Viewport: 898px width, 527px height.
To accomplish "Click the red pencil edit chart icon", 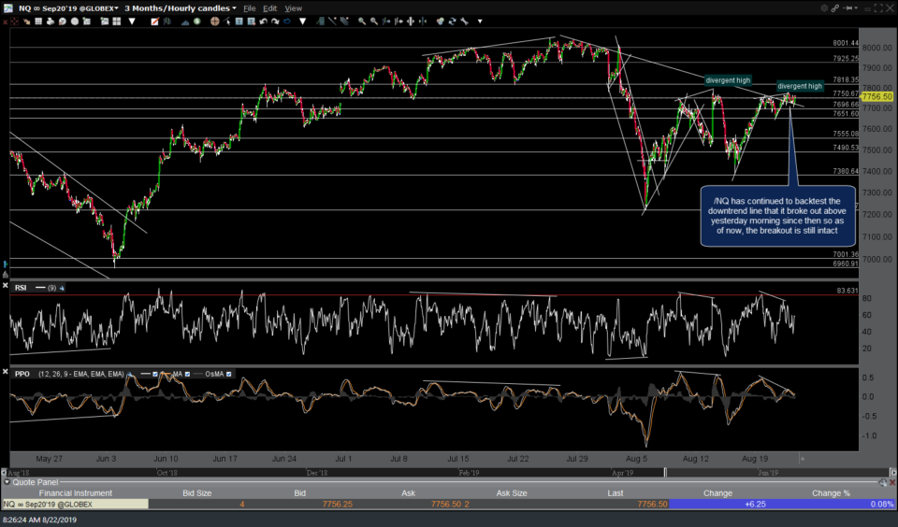I will pos(154,21).
